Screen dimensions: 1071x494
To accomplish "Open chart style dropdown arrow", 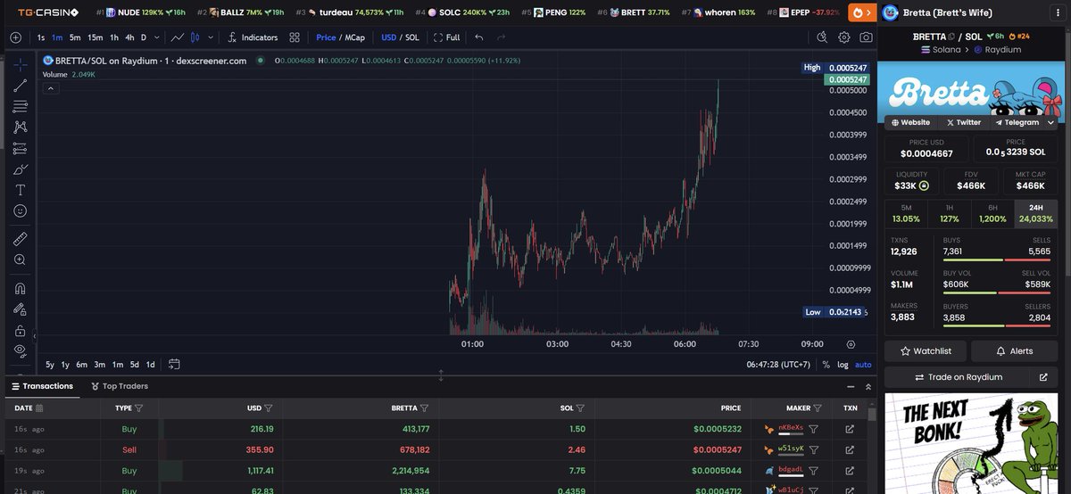I will [211, 37].
